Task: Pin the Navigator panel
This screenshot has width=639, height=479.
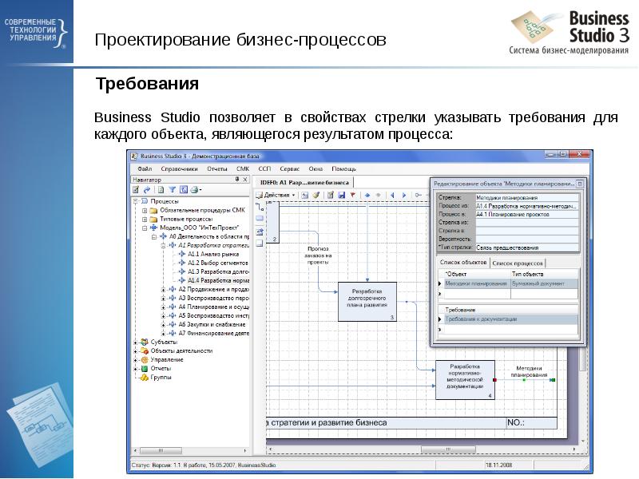Action: pyautogui.click(x=237, y=179)
